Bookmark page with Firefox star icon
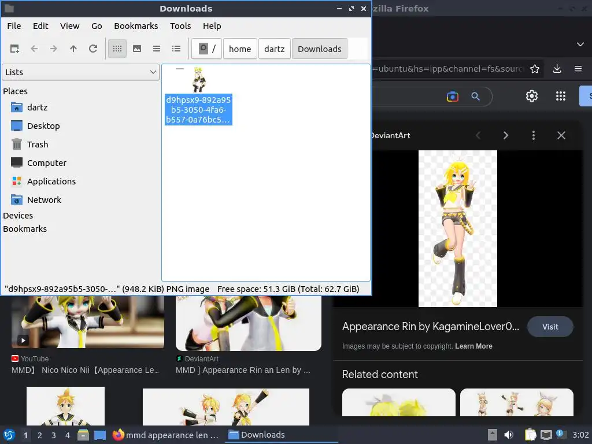This screenshot has width=592, height=444. click(x=535, y=69)
